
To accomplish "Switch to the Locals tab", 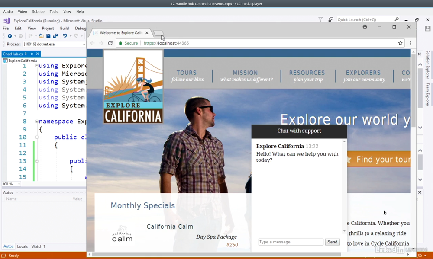I will 23,246.
